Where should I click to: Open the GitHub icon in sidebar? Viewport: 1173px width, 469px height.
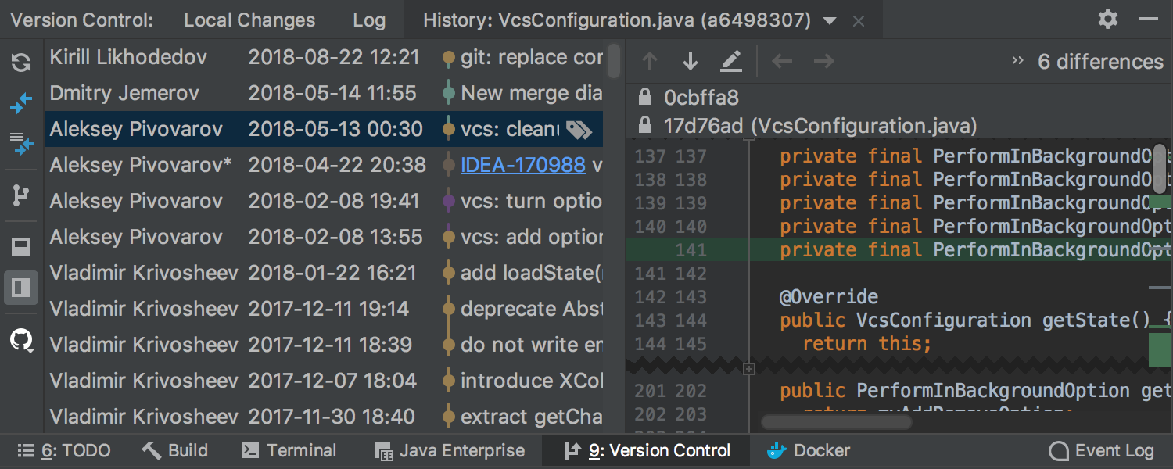pos(21,339)
